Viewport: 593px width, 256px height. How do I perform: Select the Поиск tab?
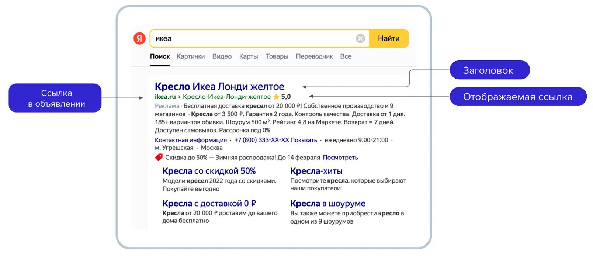[160, 56]
